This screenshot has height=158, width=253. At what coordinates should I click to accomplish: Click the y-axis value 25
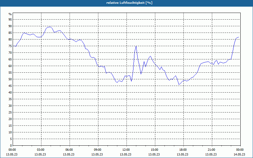[10, 112]
